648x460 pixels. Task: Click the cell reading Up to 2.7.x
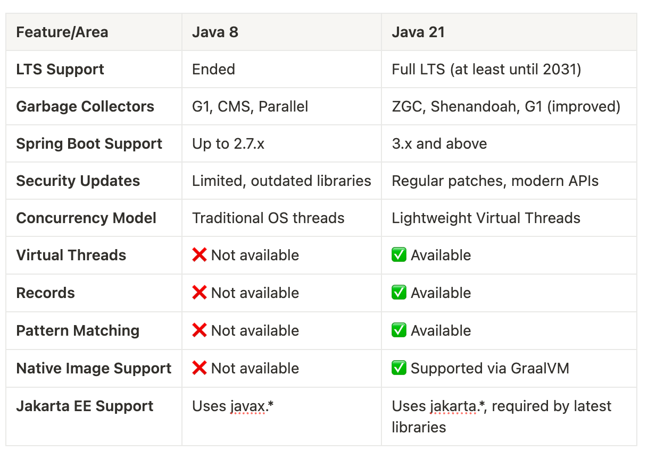(x=228, y=143)
